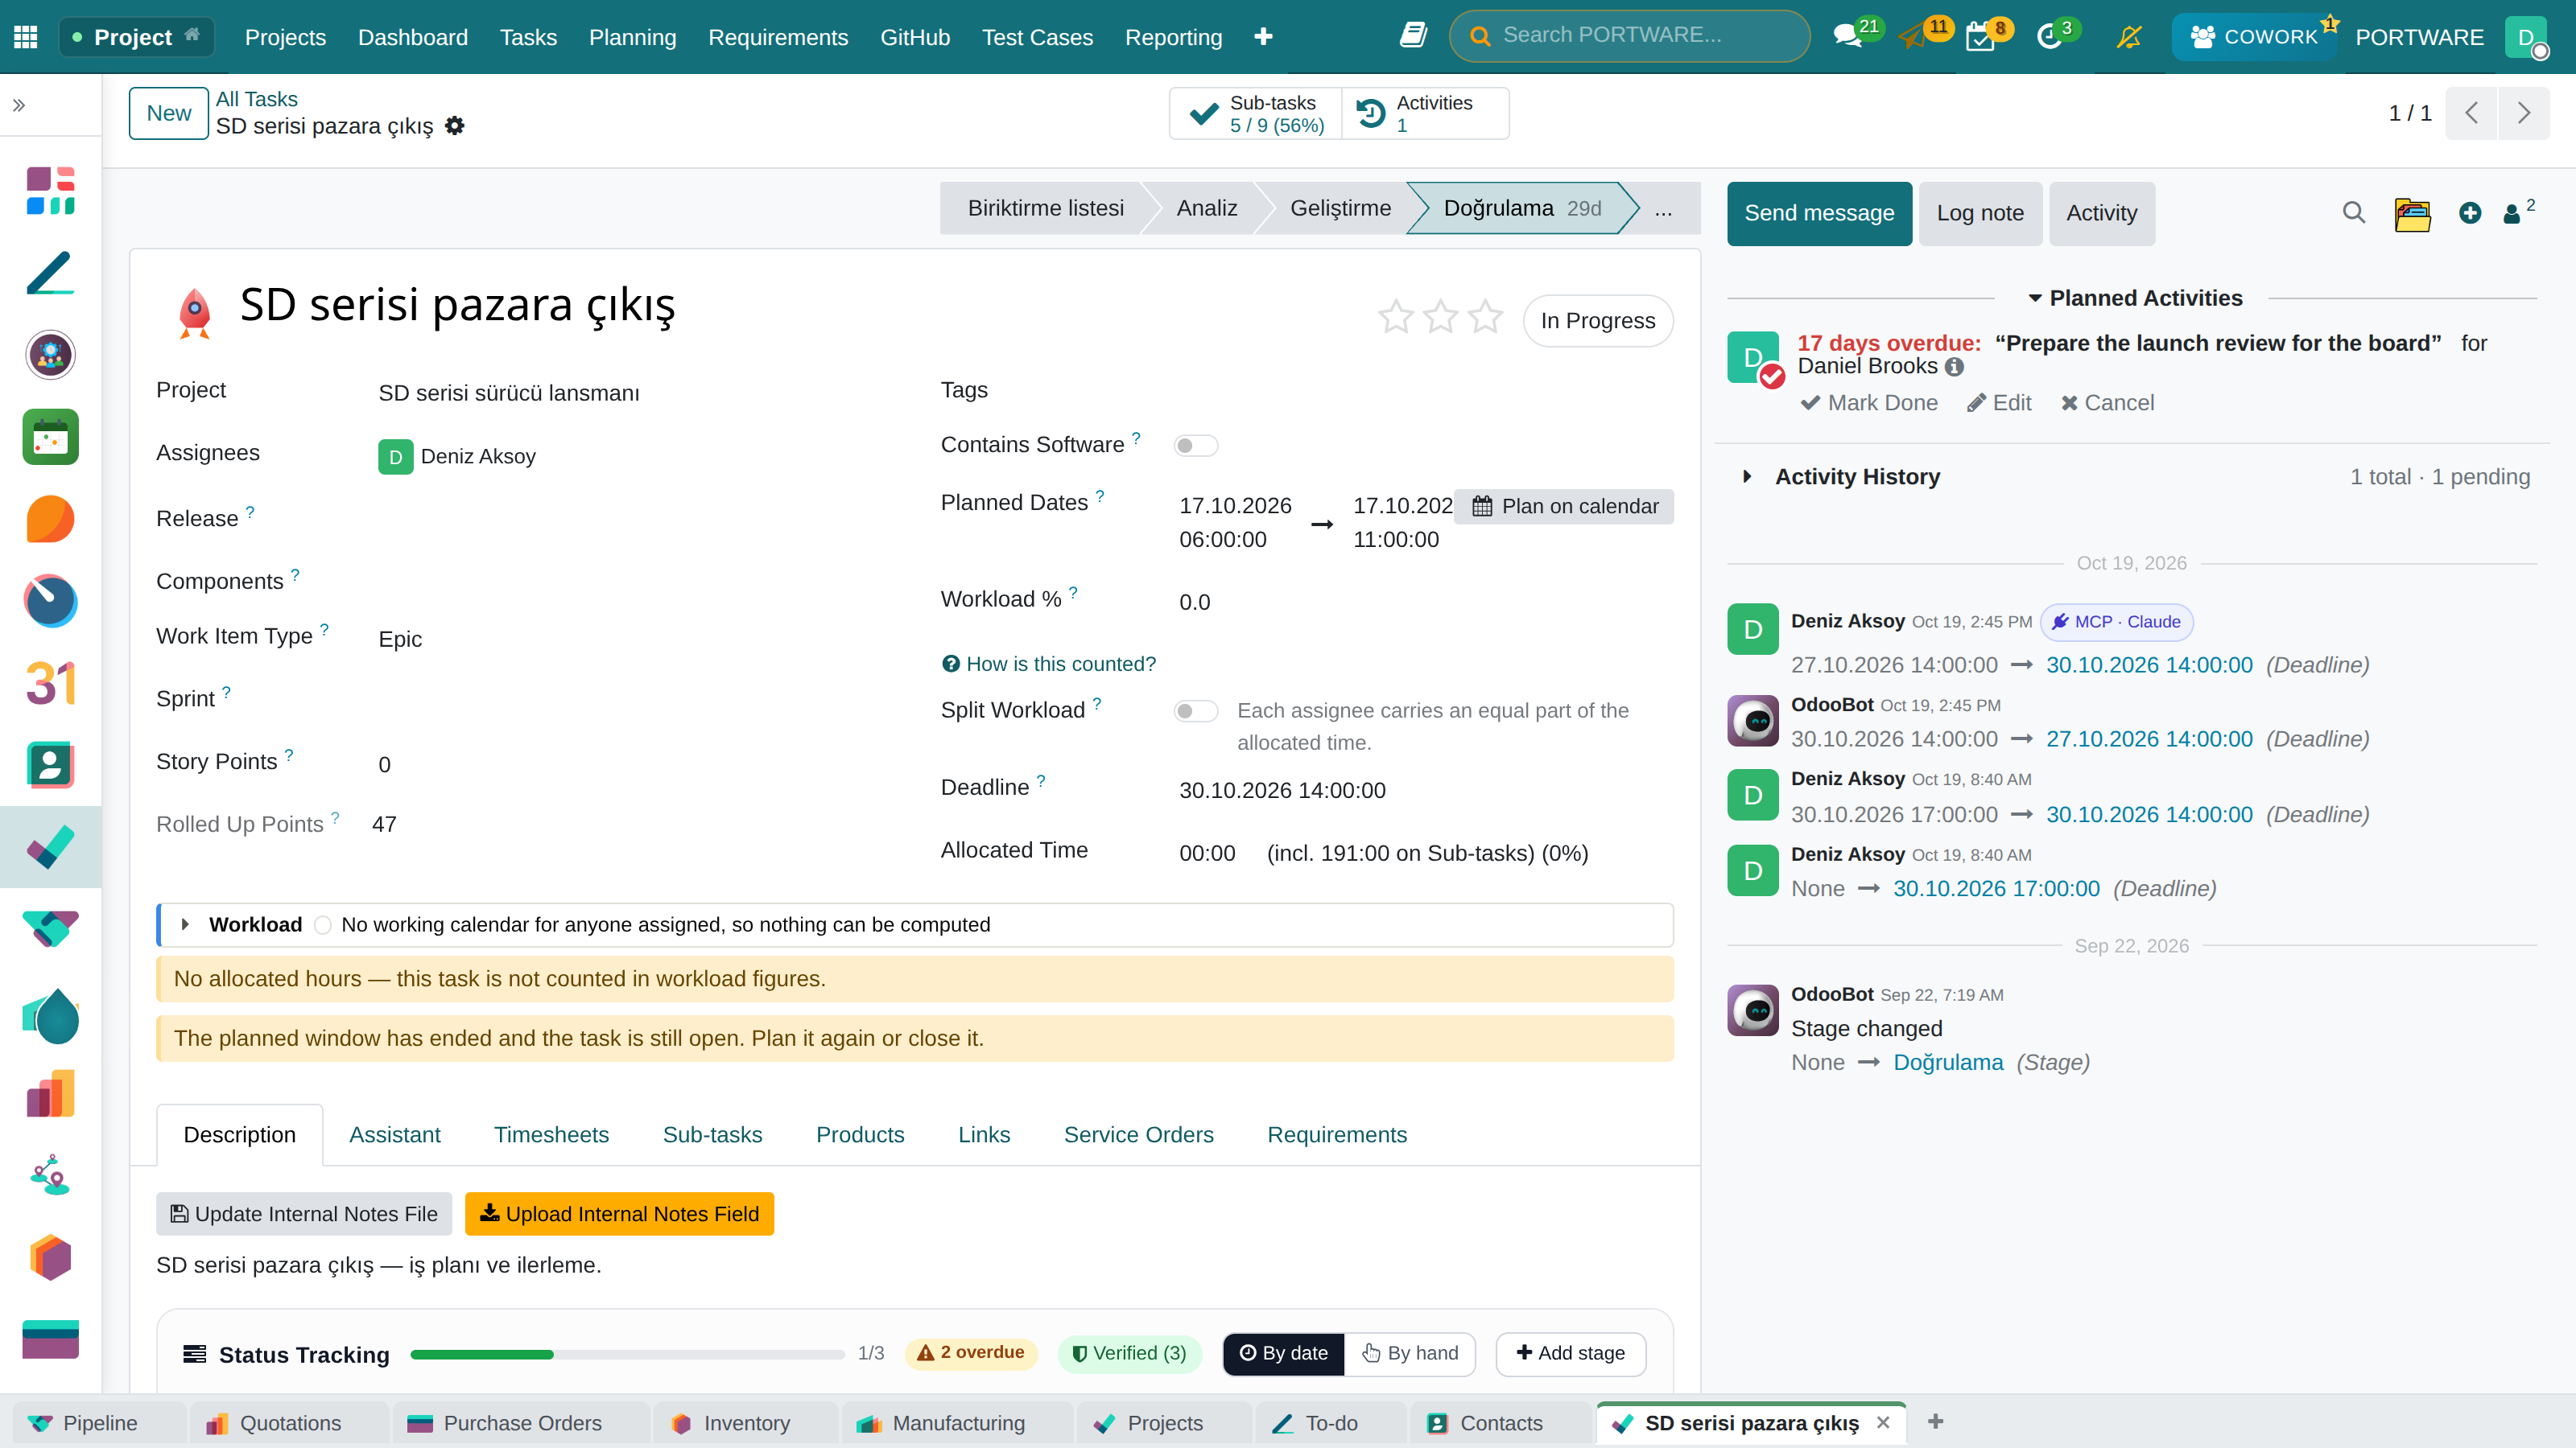Viewport: 2576px width, 1448px height.
Task: Open the Reporting menu
Action: pyautogui.click(x=1173, y=37)
